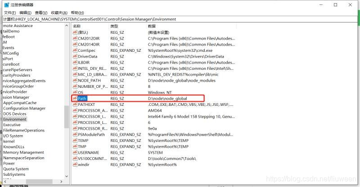
Task: Select the Configuration Manager tree key
Action: click(x=24, y=108)
